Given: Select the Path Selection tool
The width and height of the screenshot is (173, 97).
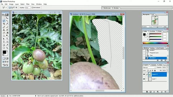Looking at the screenshot, I should click(4, 39).
